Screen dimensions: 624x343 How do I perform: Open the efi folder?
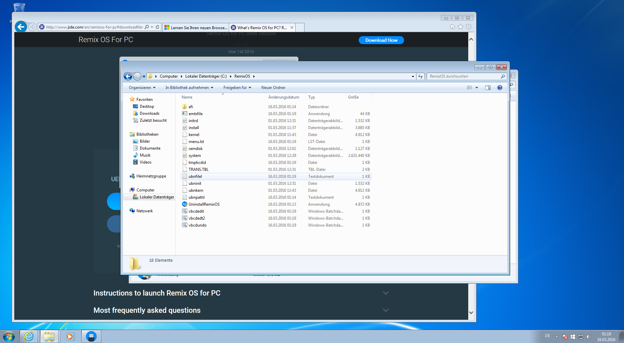tap(190, 107)
